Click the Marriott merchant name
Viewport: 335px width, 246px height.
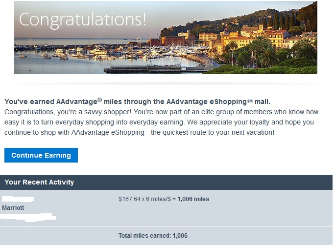13,208
